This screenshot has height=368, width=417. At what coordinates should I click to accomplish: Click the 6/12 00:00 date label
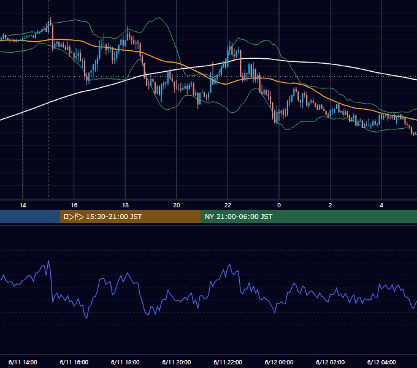point(279,362)
